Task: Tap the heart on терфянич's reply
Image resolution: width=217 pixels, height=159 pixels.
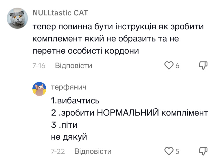Action: (x=168, y=151)
